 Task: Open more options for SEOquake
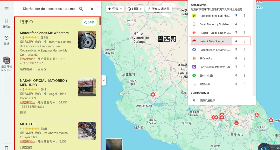[245, 58]
